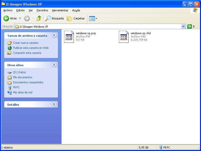201x151 pixels.
Task: Click inside the Dirección address field
Action: tap(100, 26)
